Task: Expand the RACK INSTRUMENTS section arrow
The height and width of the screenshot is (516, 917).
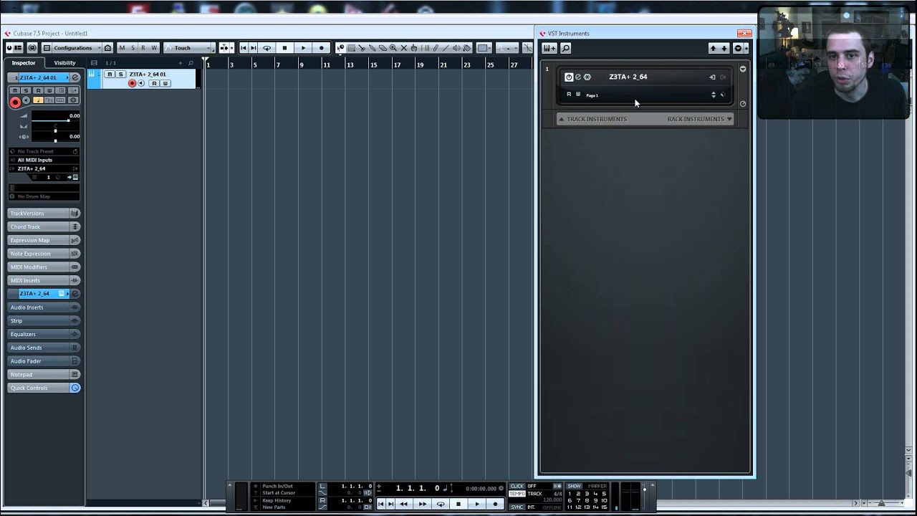Action: (x=729, y=119)
